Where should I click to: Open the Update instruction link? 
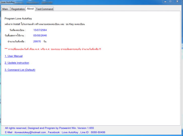coord(17,63)
